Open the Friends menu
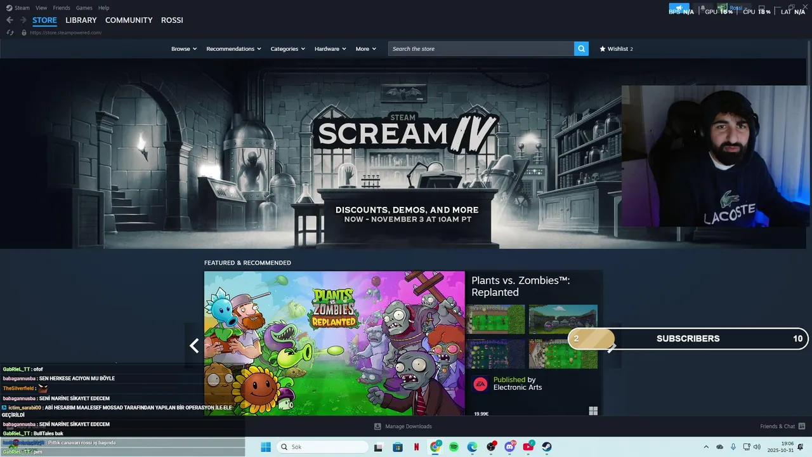 pyautogui.click(x=62, y=8)
